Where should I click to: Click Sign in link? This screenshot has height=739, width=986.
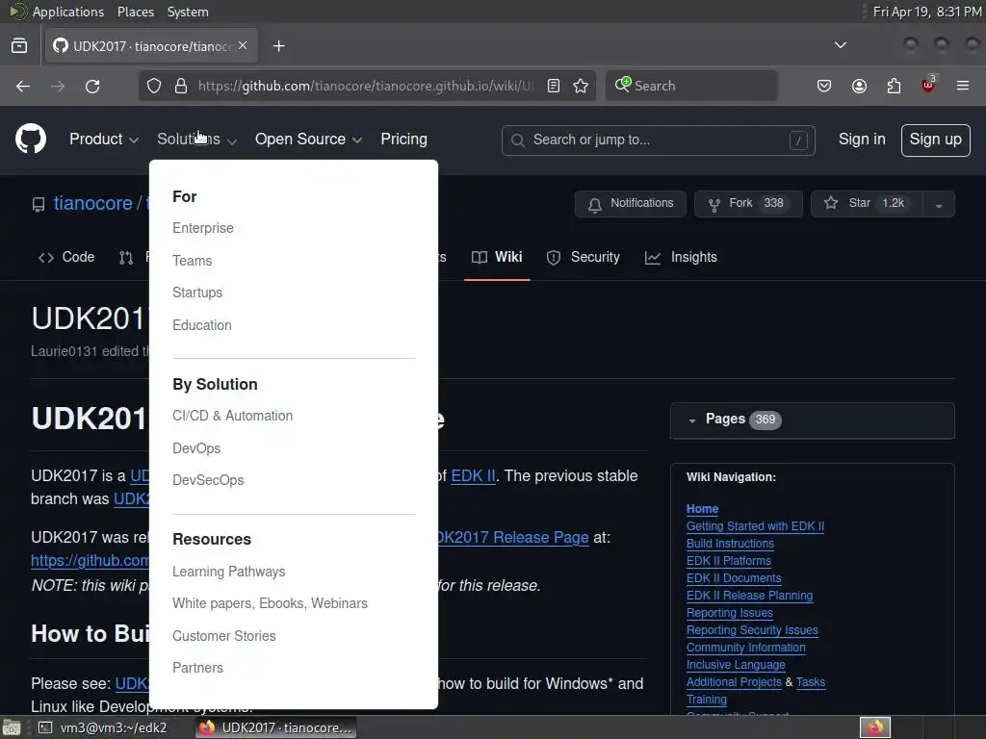point(862,140)
